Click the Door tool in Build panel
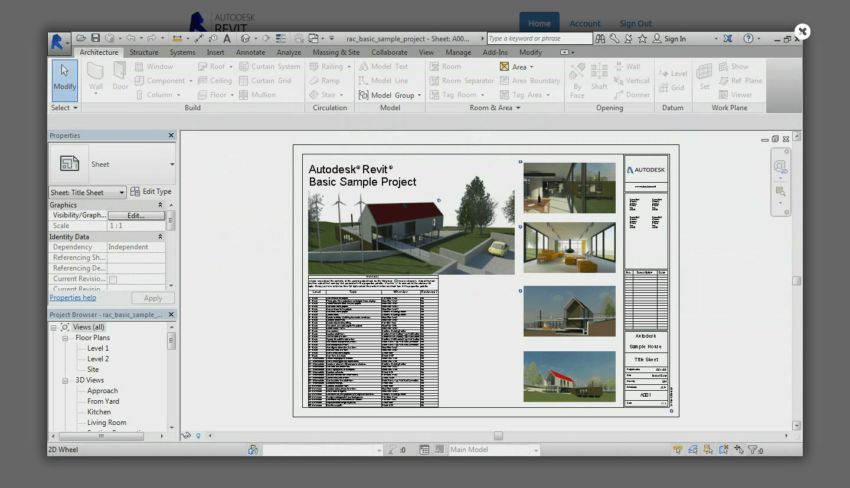850x488 pixels. (120, 77)
